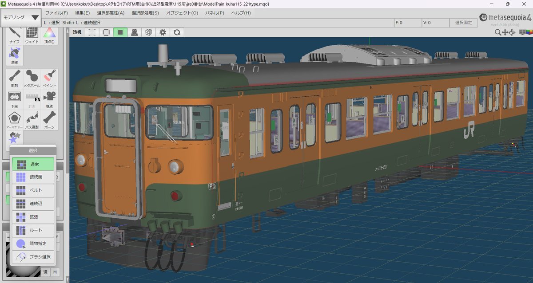Select the ナイフ (Knife) tool

point(14,35)
